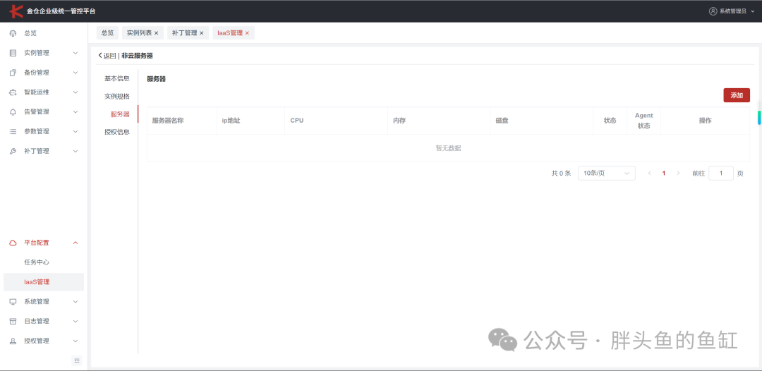The width and height of the screenshot is (762, 371).
Task: Expand the 授权管理 menu chevron
Action: pos(75,341)
